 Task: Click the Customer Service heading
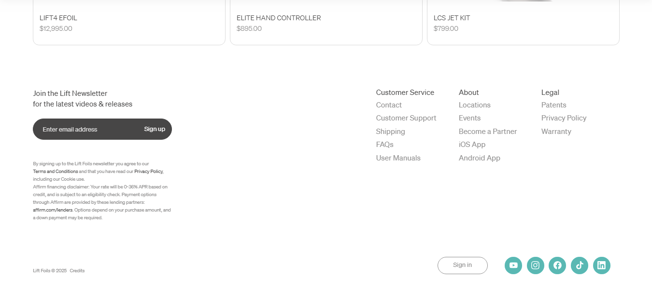[x=405, y=93]
